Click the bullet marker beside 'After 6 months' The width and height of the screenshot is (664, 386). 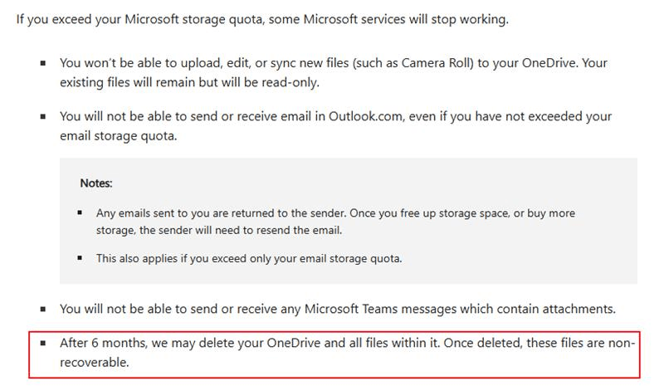click(43, 343)
